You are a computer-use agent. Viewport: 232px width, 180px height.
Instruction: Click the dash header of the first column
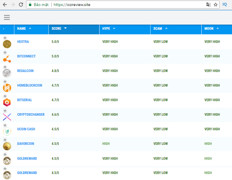pyautogui.click(x=3, y=29)
